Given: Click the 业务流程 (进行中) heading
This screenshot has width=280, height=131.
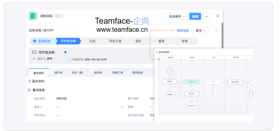Looking at the screenshot, I should [41, 31].
